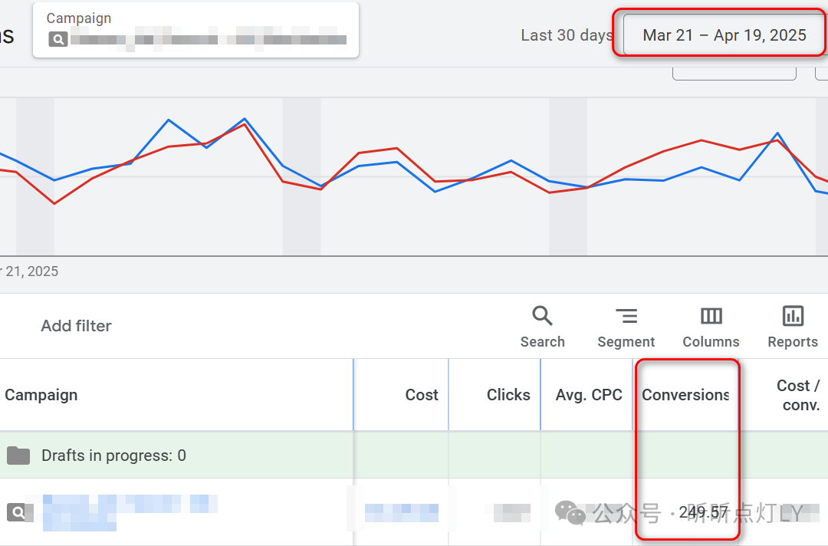Click the Last 30 days label
The image size is (828, 546).
coord(566,35)
